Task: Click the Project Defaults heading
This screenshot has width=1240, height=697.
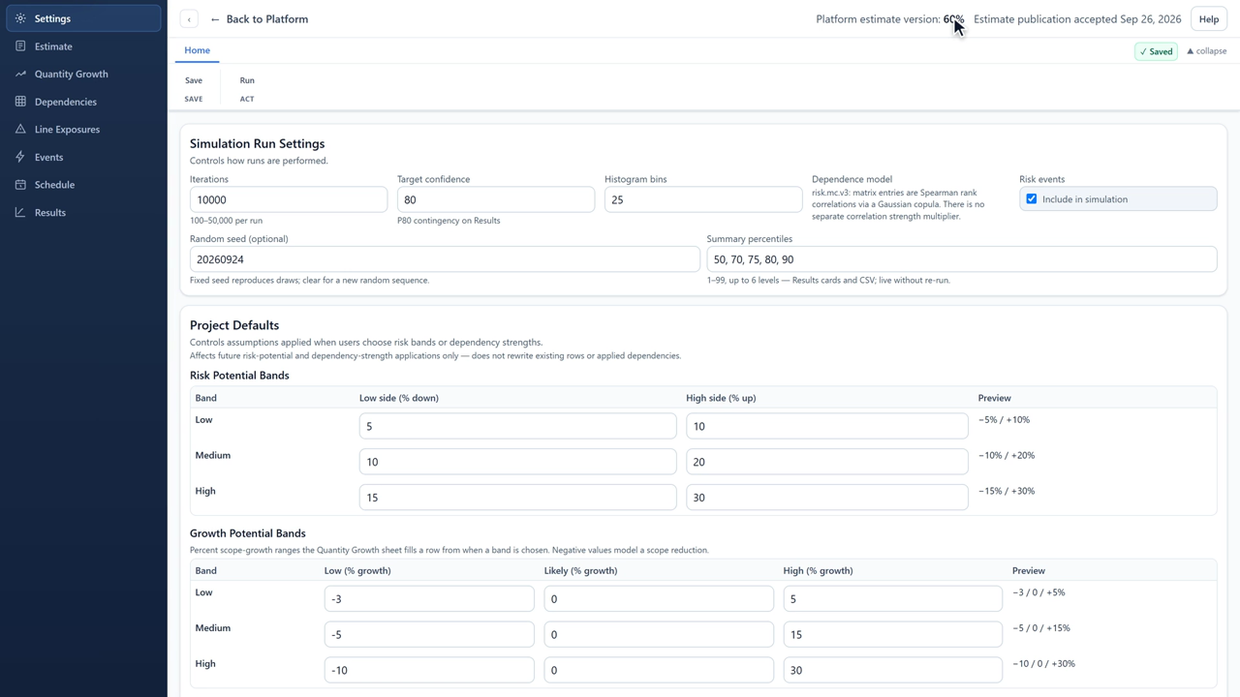Action: coord(234,325)
